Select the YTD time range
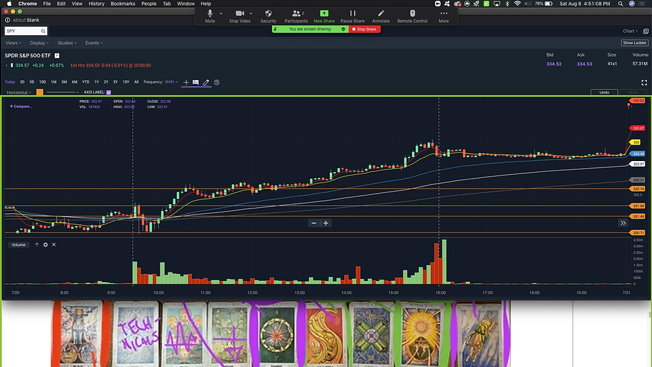Image resolution: width=652 pixels, height=367 pixels. point(85,82)
